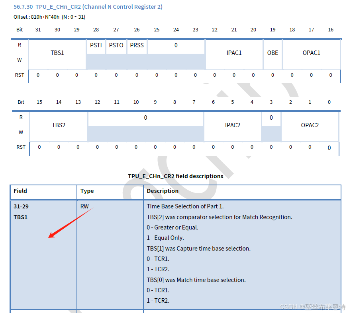Screen dimensions: 347x313
Task: Click bit number 15 label
Action: (x=39, y=102)
